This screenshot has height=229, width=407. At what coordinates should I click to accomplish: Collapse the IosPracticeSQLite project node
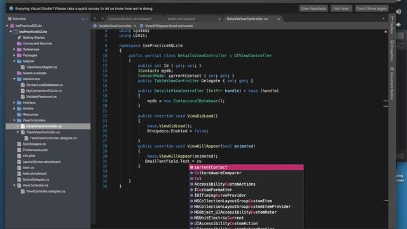(x=11, y=32)
